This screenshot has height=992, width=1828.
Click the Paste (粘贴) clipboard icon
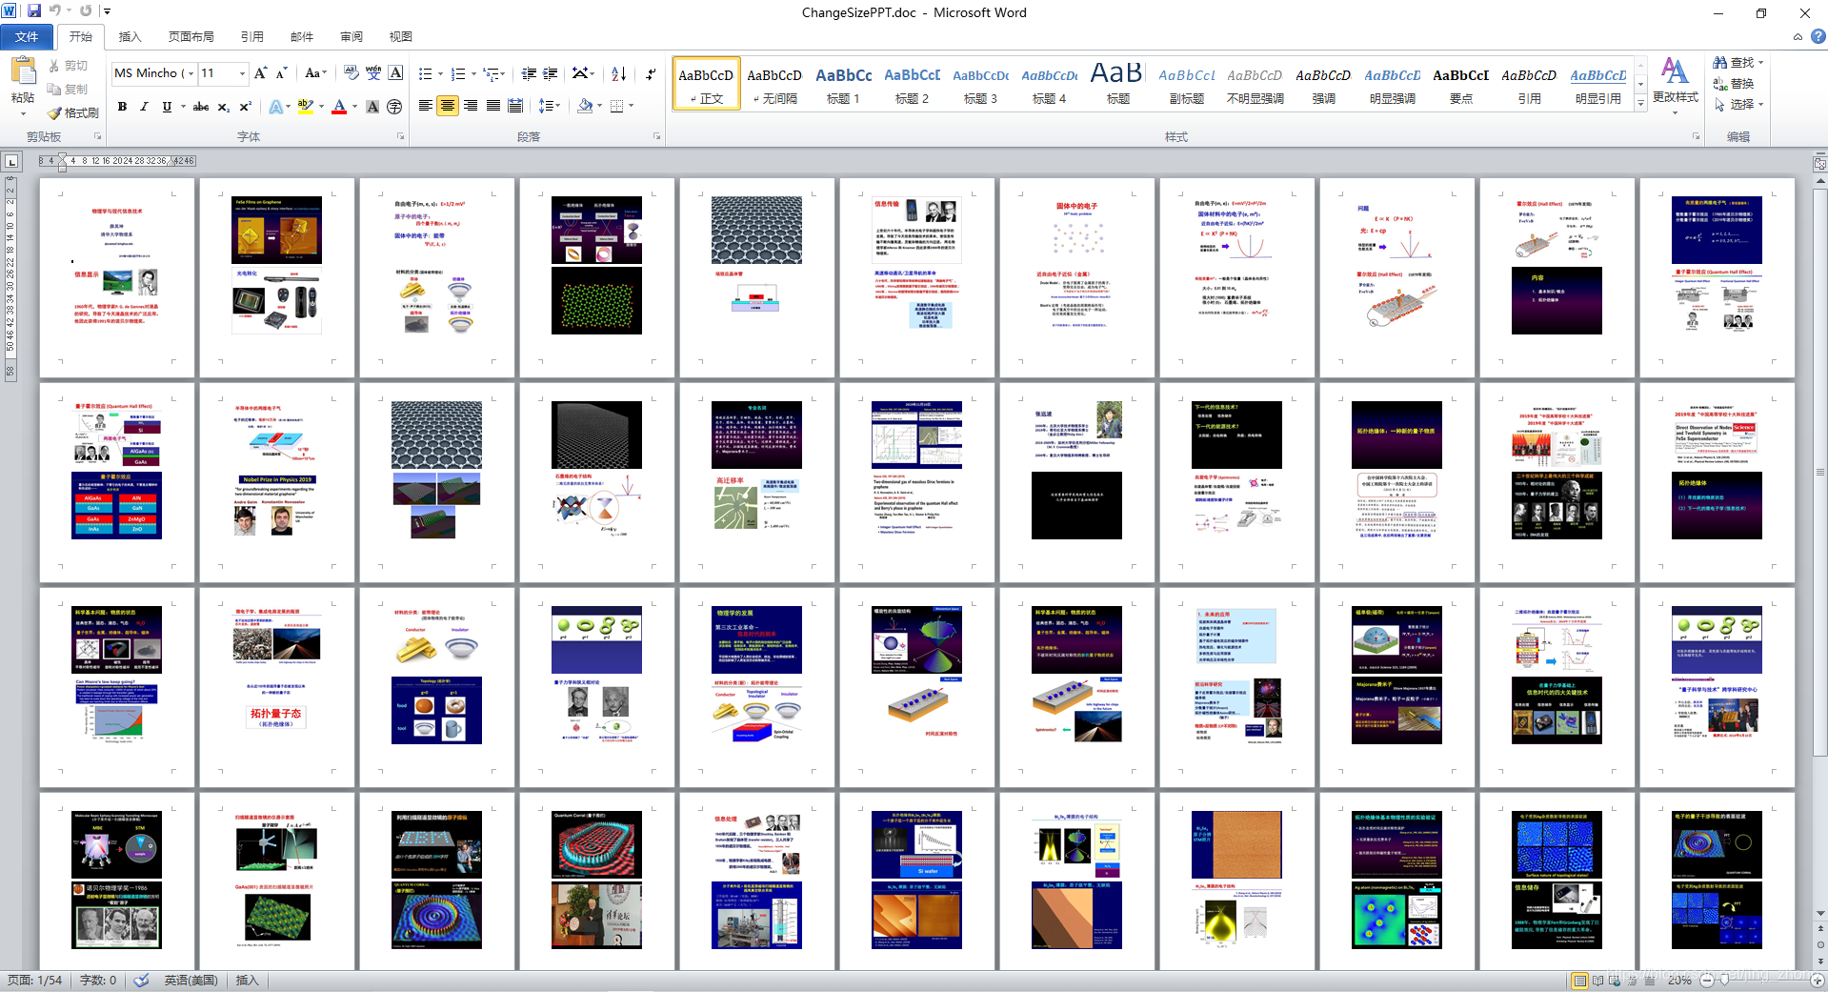click(23, 72)
